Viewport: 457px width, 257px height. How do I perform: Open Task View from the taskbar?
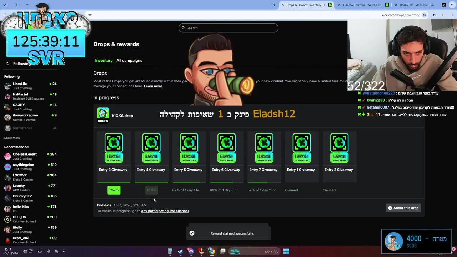pyautogui.click(x=223, y=251)
